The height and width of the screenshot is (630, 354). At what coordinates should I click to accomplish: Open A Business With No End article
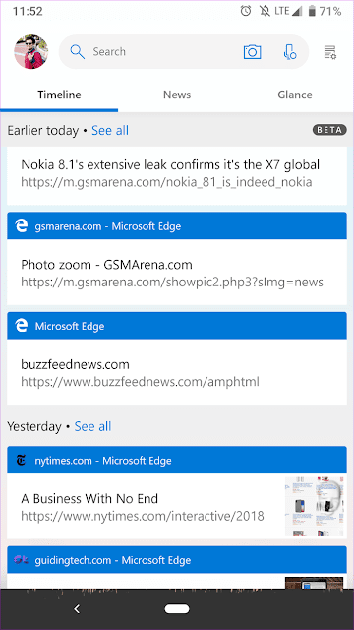[89, 499]
